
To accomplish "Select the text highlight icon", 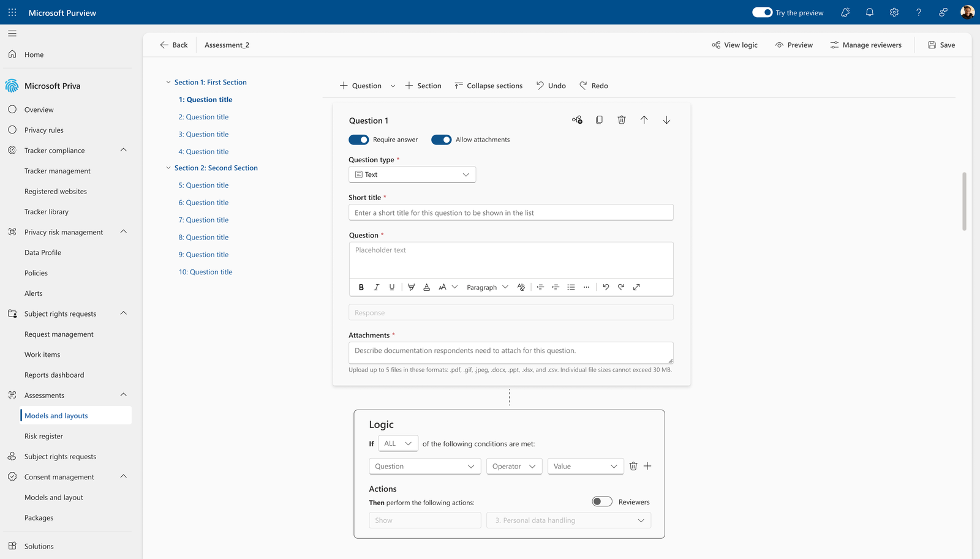I will (411, 287).
